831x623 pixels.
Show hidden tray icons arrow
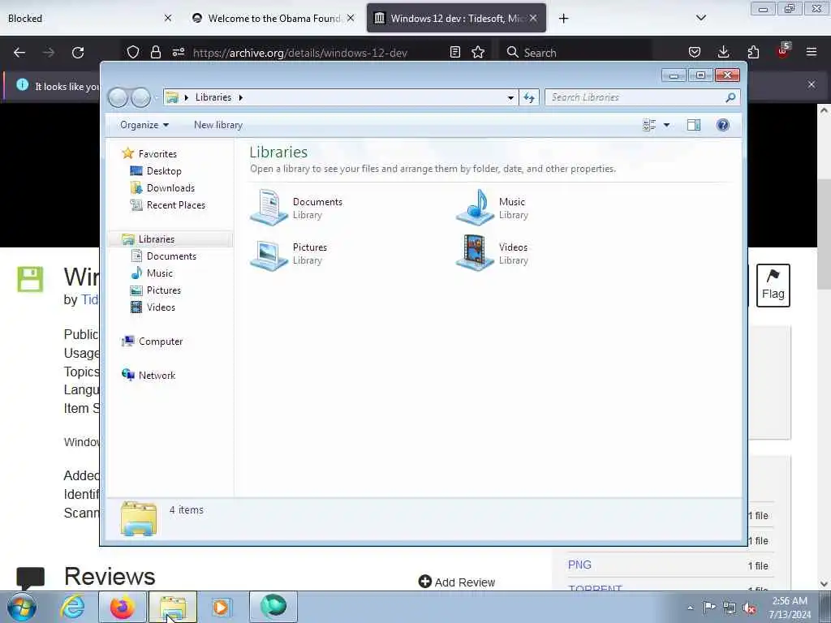pos(690,608)
